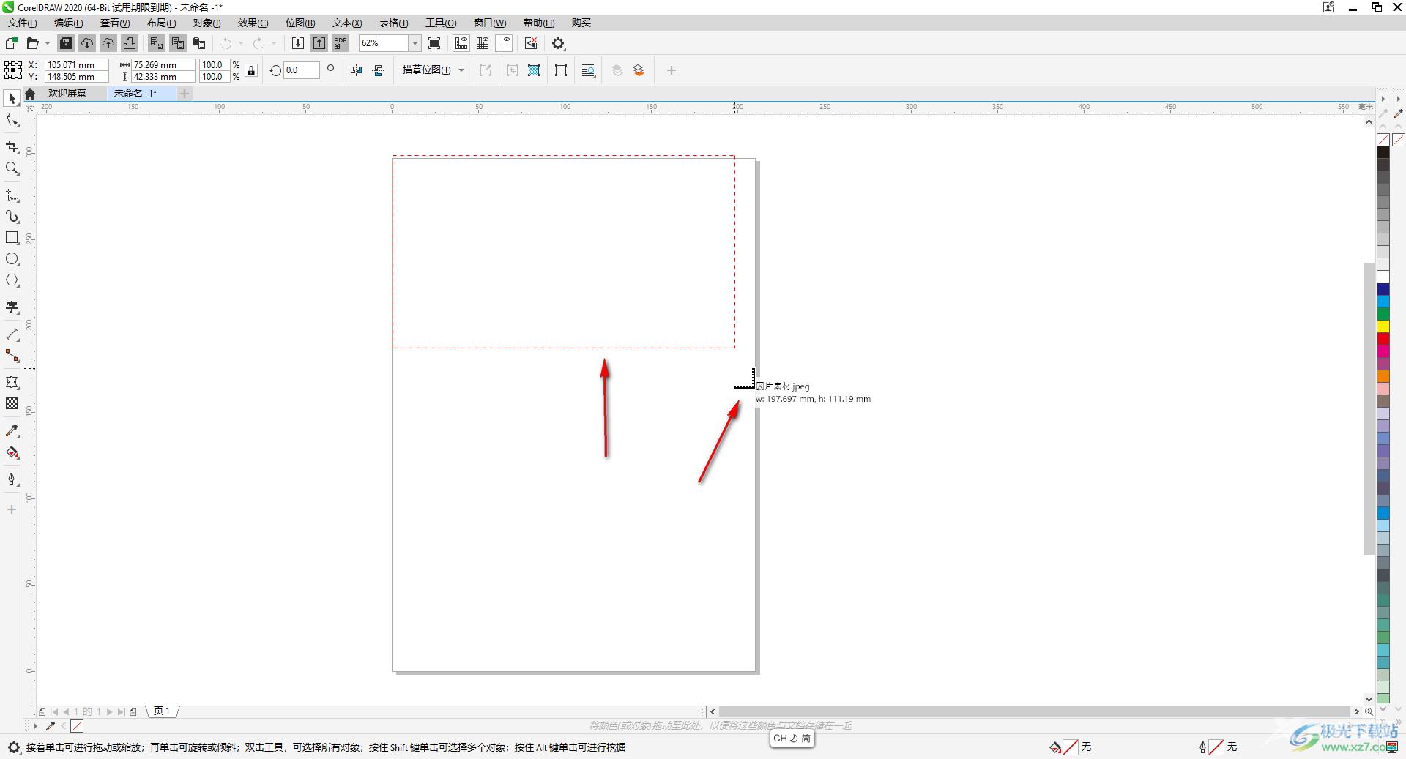
Task: Open the 位图(B) menu
Action: (x=300, y=23)
